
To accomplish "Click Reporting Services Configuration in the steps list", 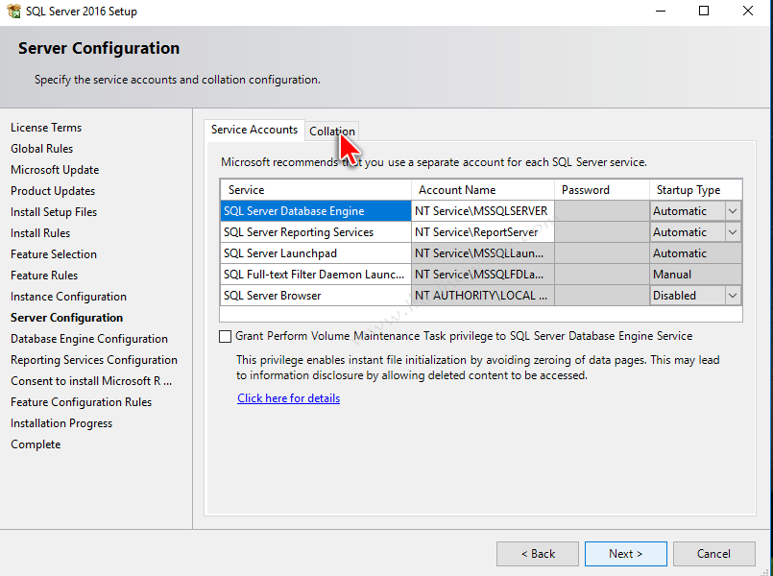I will pos(94,361).
